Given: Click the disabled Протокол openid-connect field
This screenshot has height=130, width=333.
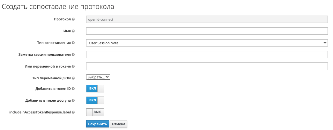Looking at the screenshot, I should (x=207, y=19).
